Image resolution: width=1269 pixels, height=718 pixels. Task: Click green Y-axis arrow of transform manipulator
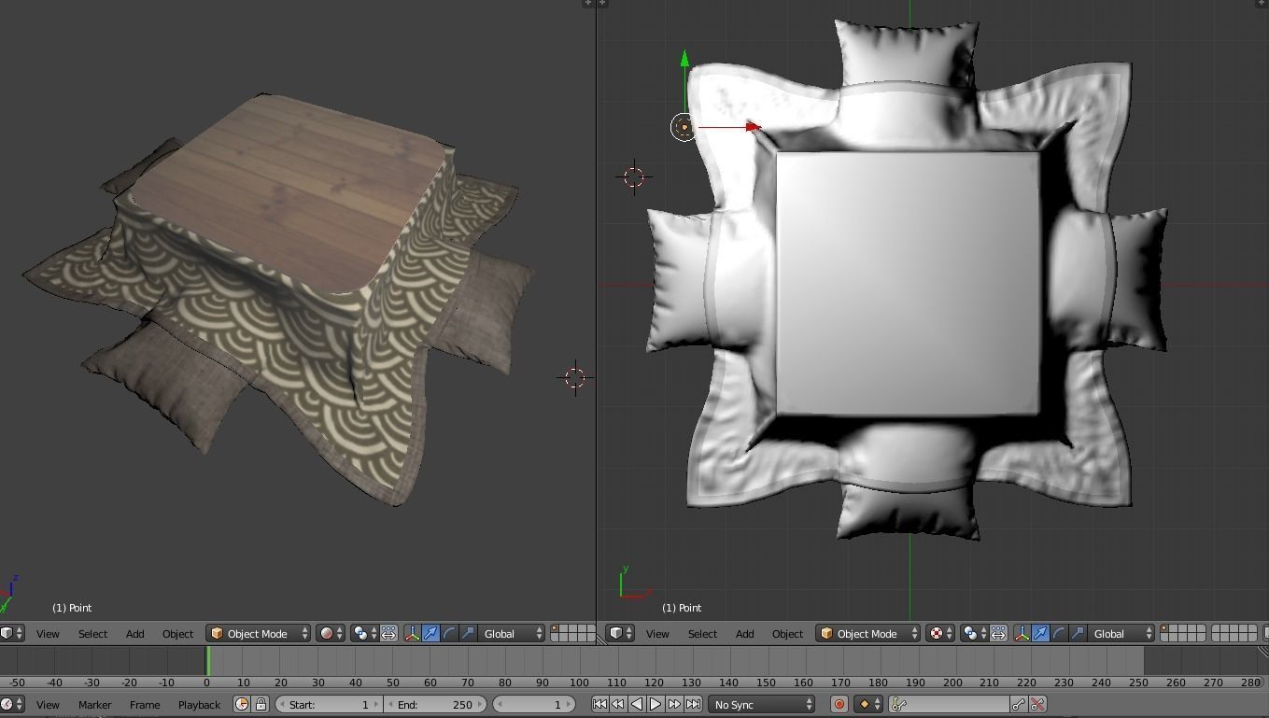(684, 59)
